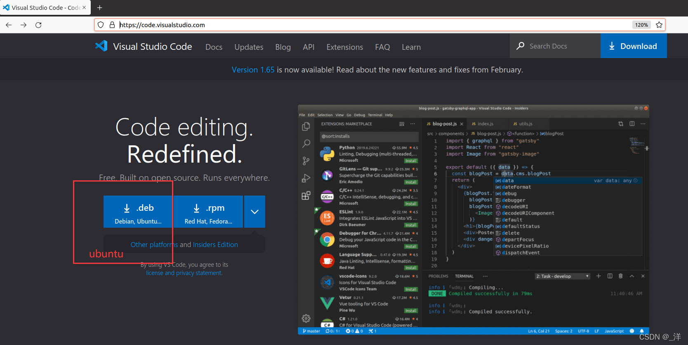Viewport: 688px width, 345px height.
Task: Click the Extensions squares icon in sidebar
Action: coord(306,196)
